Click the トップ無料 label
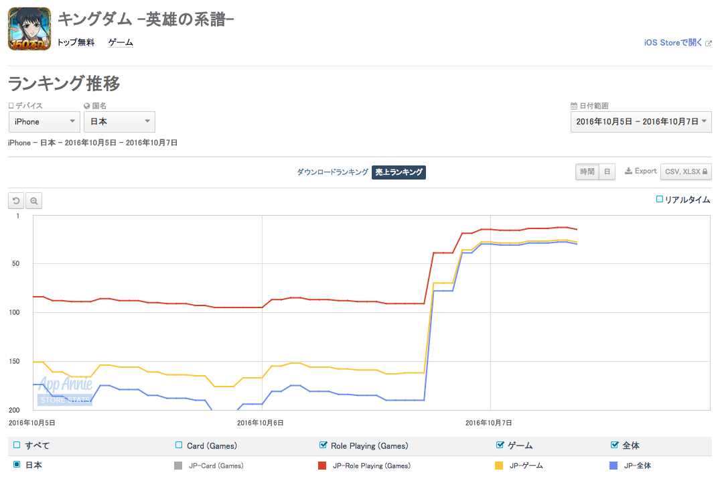This screenshot has height=483, width=724. (76, 42)
